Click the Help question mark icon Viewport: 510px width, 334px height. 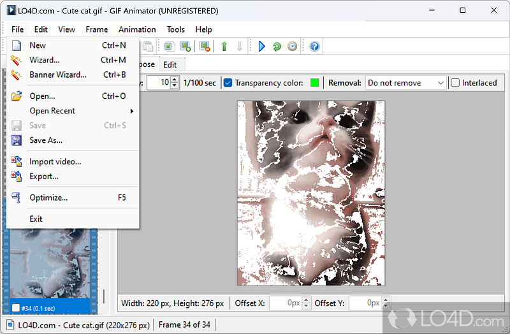pyautogui.click(x=314, y=46)
